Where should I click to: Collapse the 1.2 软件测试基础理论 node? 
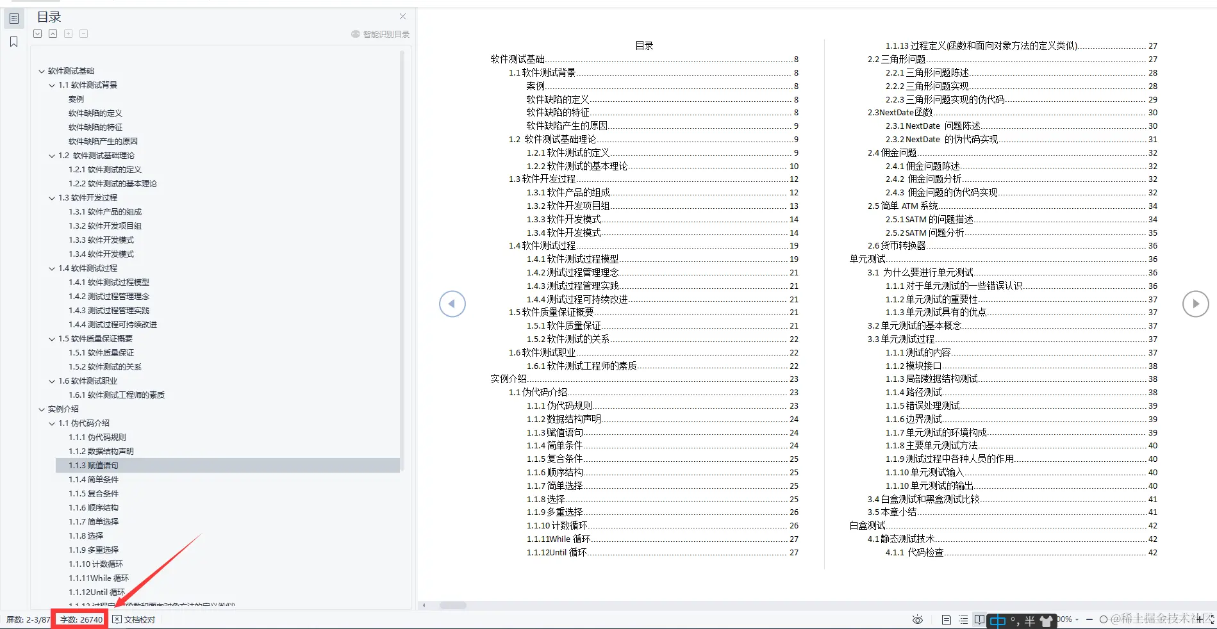coord(52,156)
